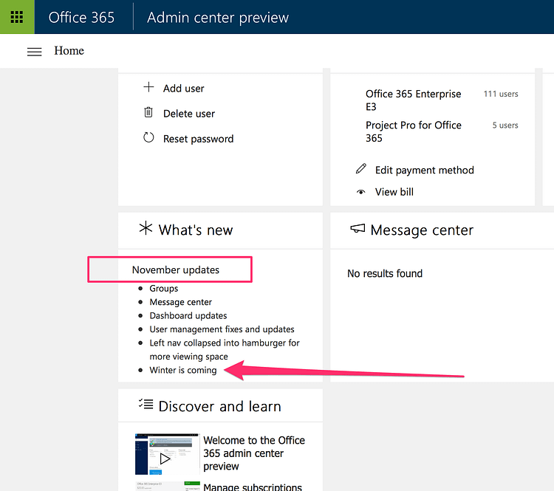The width and height of the screenshot is (554, 491).
Task: Open Welcome to the Office 365 admin center preview title
Action: (253, 453)
